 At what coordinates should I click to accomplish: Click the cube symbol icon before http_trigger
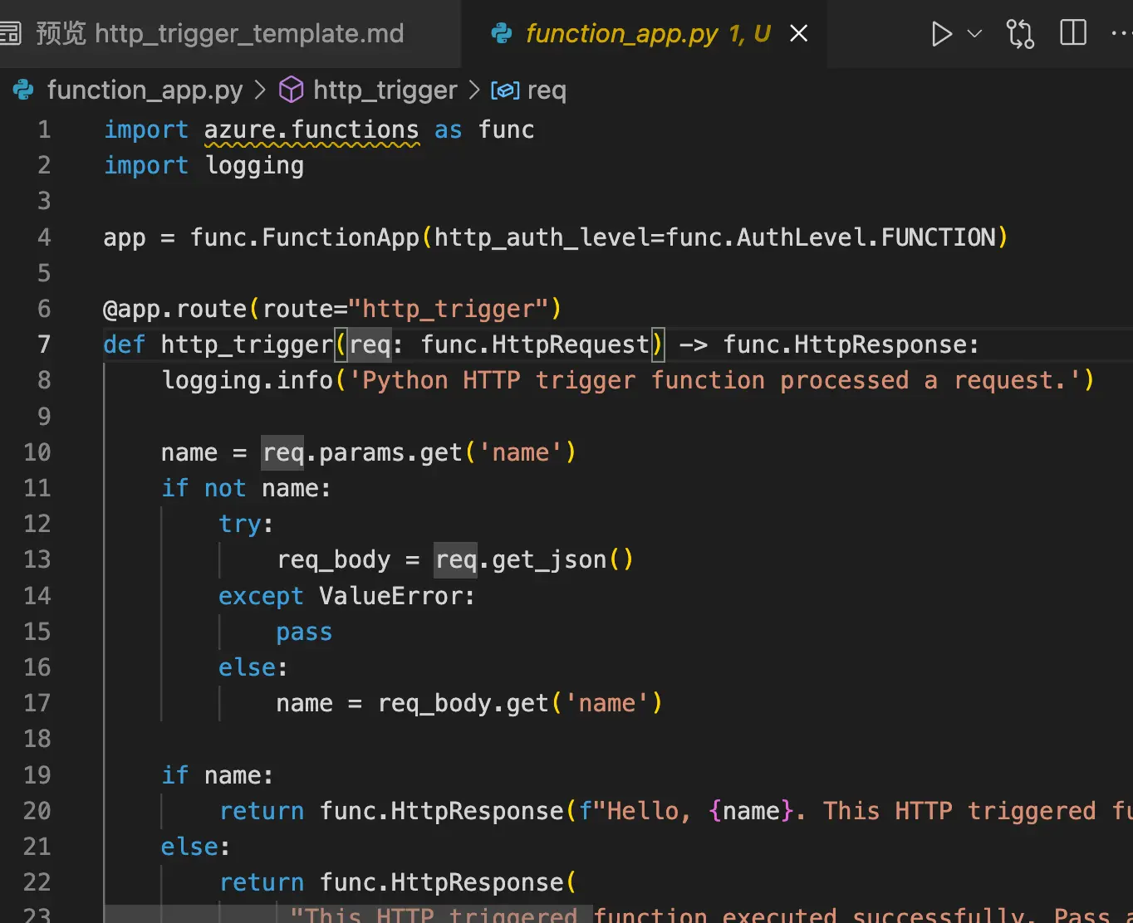point(291,90)
